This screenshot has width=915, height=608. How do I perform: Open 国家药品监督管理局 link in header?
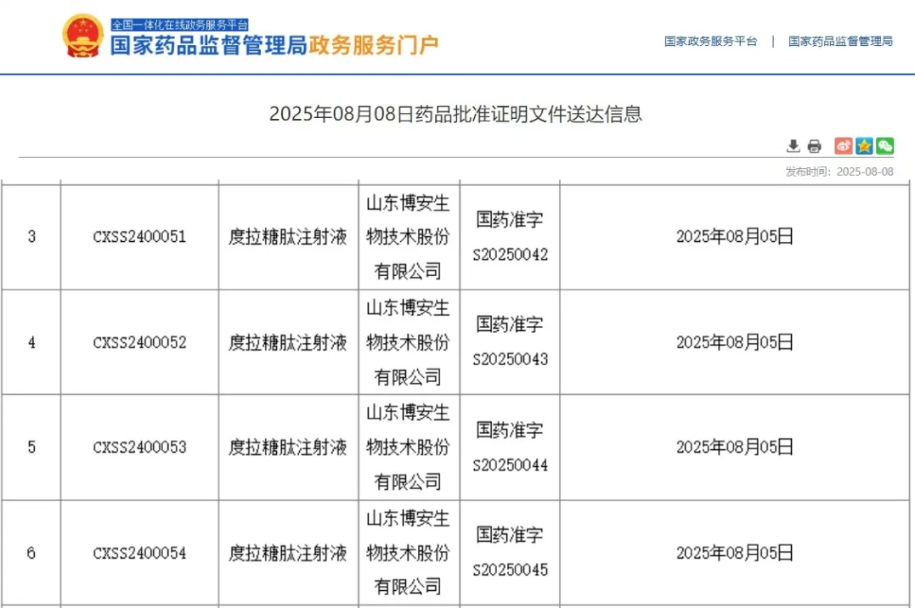[840, 41]
